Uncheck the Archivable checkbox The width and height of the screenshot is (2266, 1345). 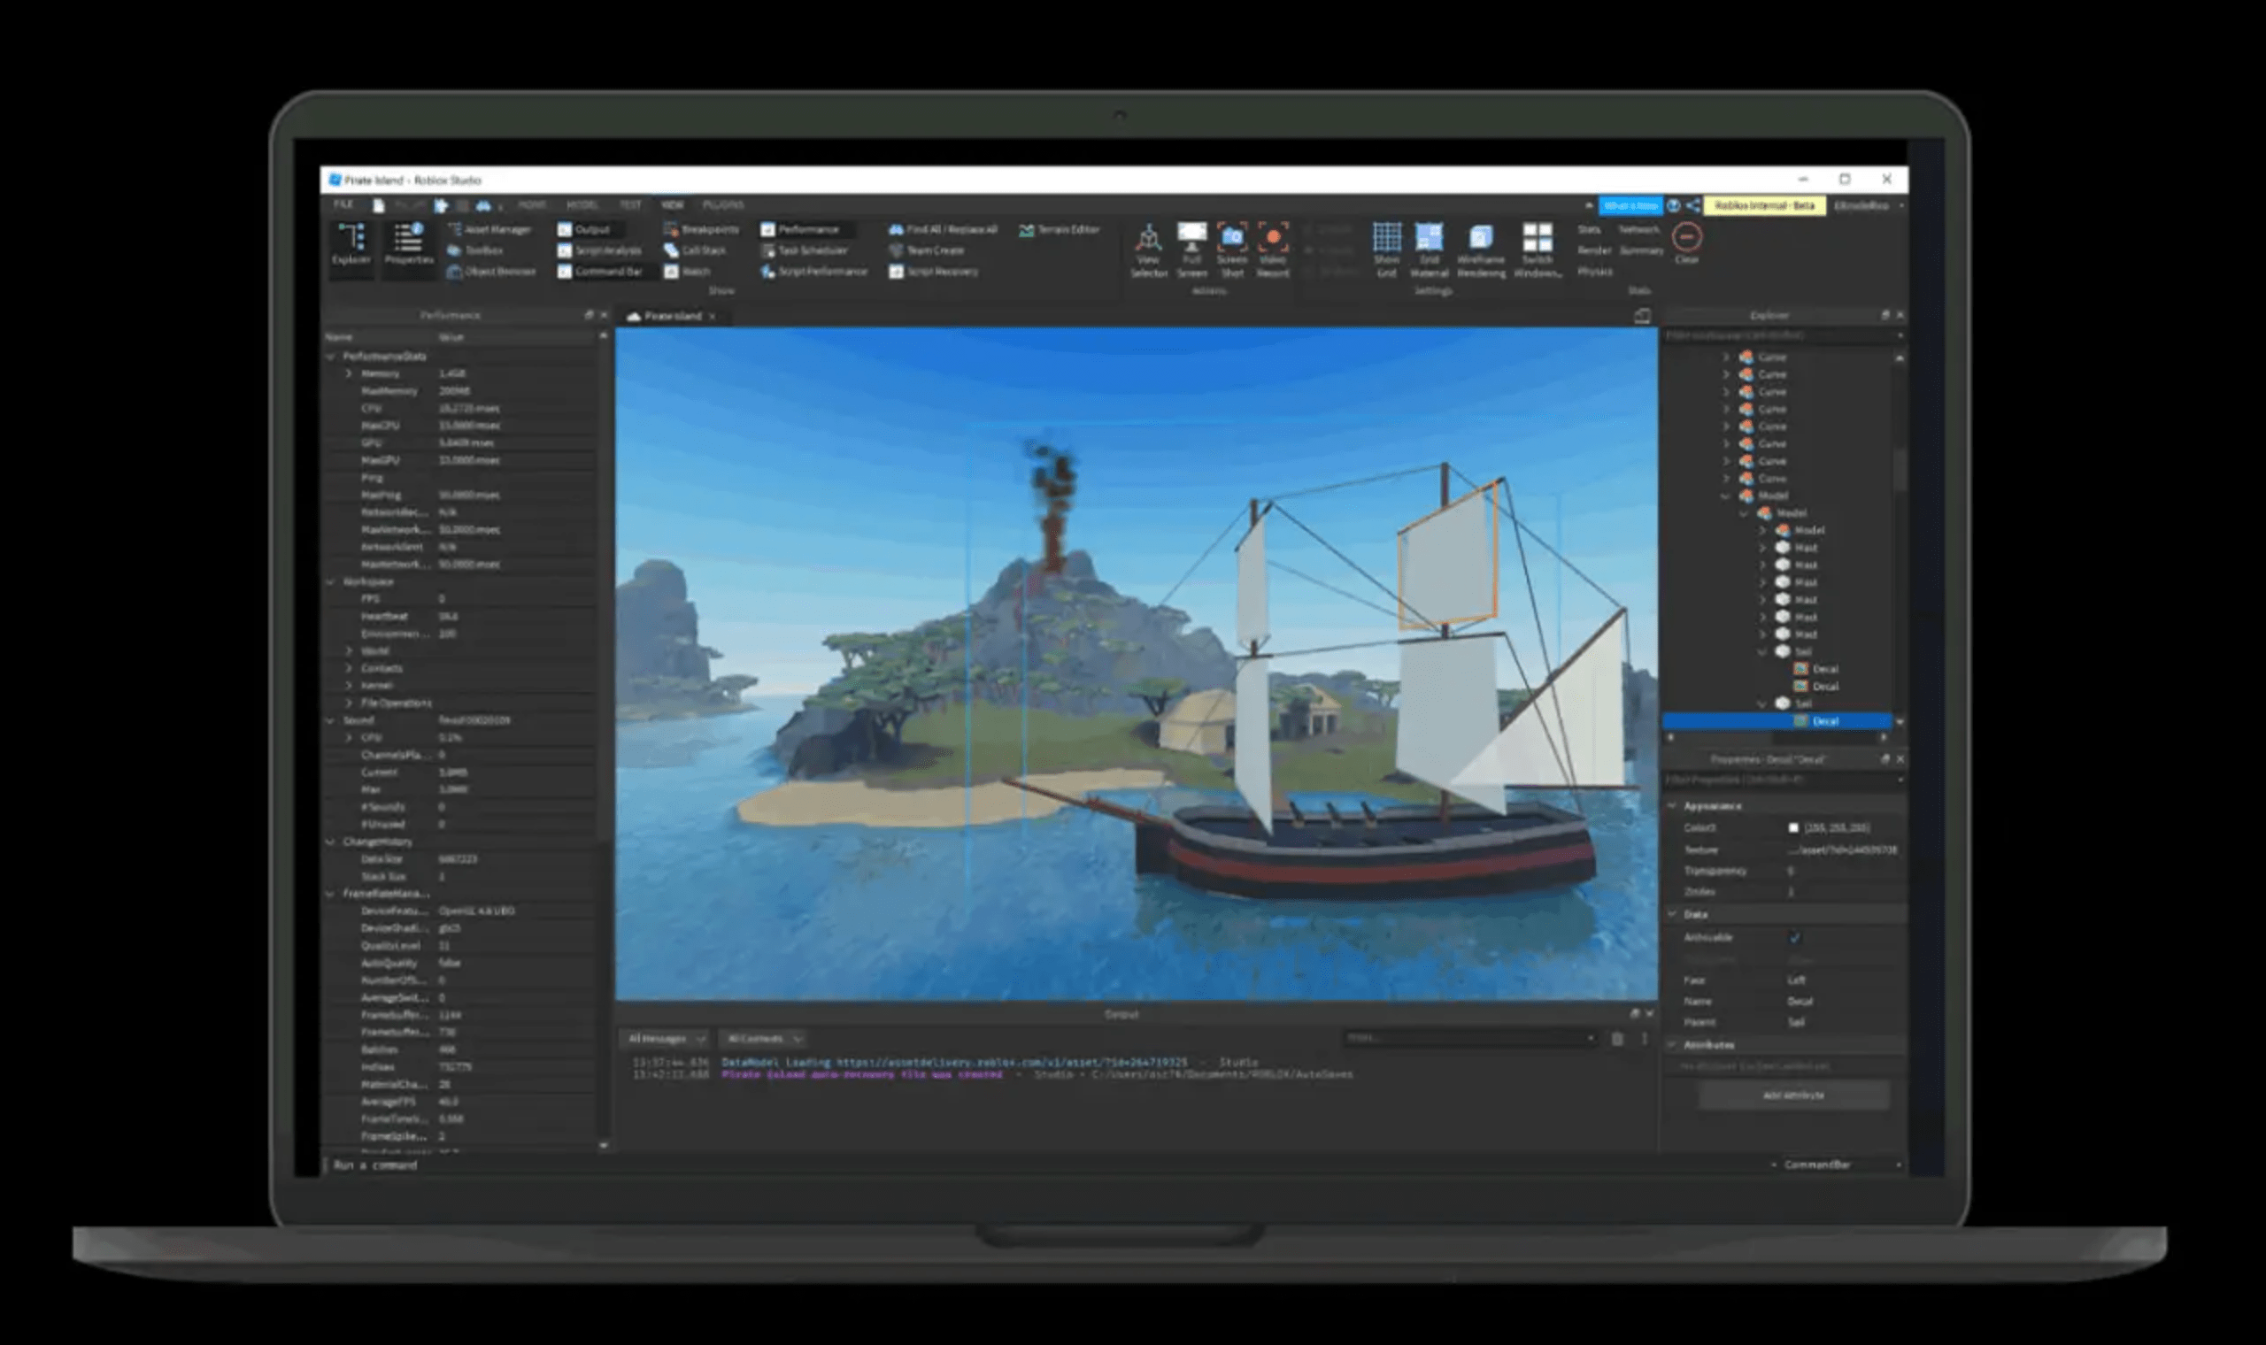pos(1793,938)
